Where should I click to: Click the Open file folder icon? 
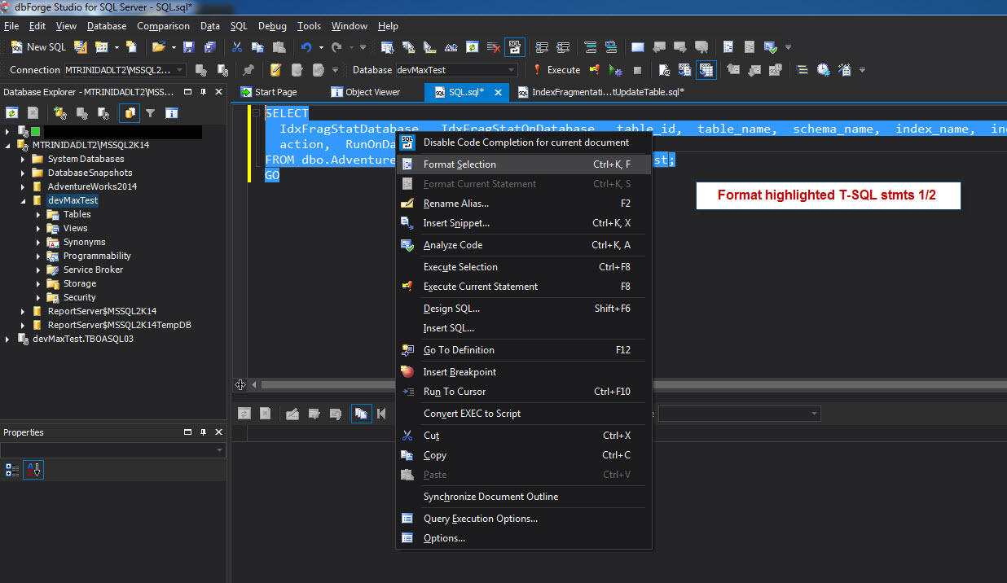158,47
